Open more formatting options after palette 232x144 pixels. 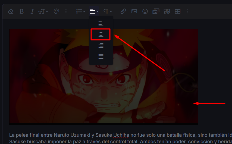pyautogui.click(x=66, y=11)
